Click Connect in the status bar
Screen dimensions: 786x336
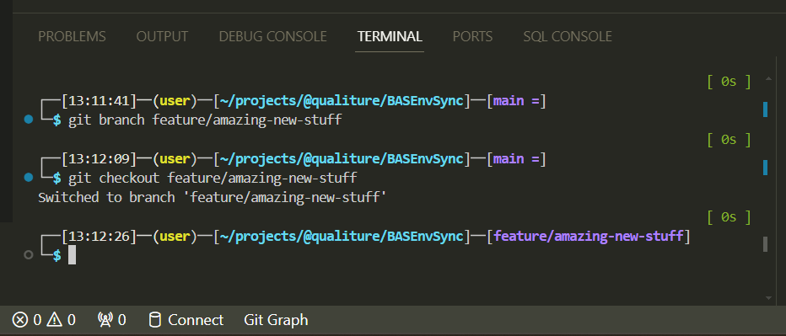(x=196, y=319)
